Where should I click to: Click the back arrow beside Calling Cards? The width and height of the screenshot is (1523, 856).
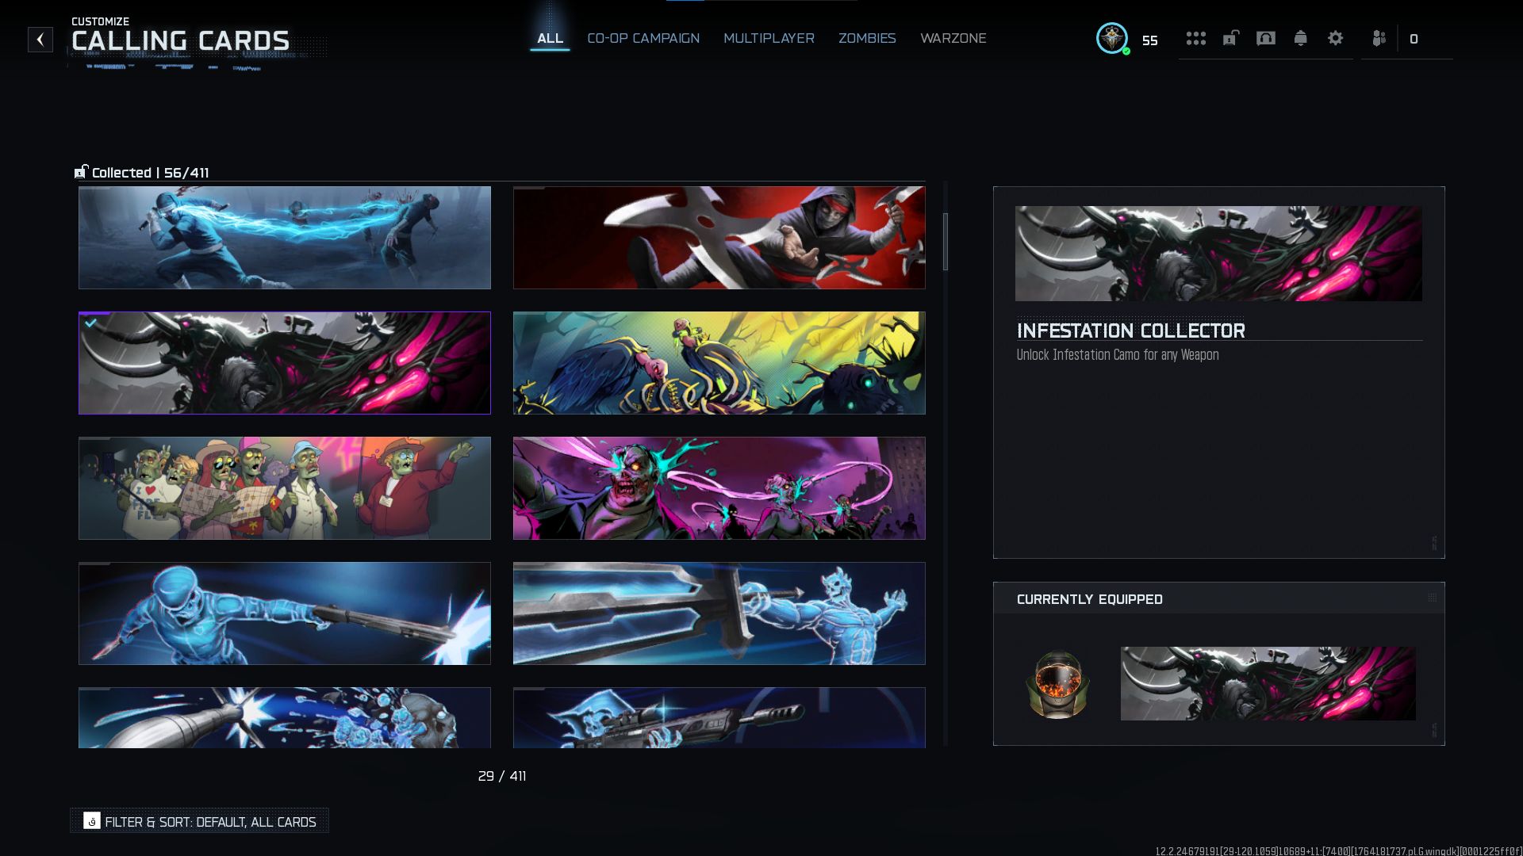[40, 40]
